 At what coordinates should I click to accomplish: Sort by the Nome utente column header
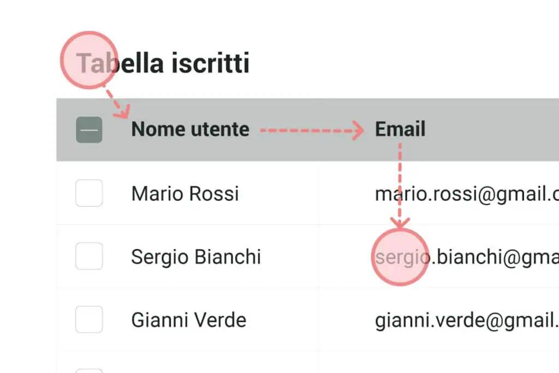pos(190,129)
